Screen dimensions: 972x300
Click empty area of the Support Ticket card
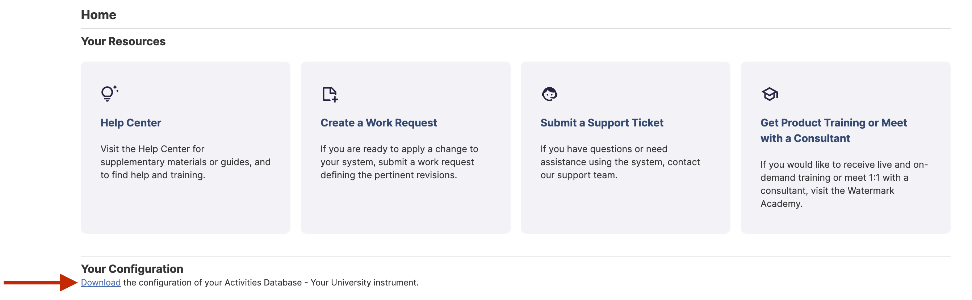click(625, 208)
